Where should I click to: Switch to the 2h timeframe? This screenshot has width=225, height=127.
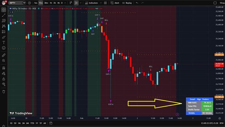[x=55, y=3]
